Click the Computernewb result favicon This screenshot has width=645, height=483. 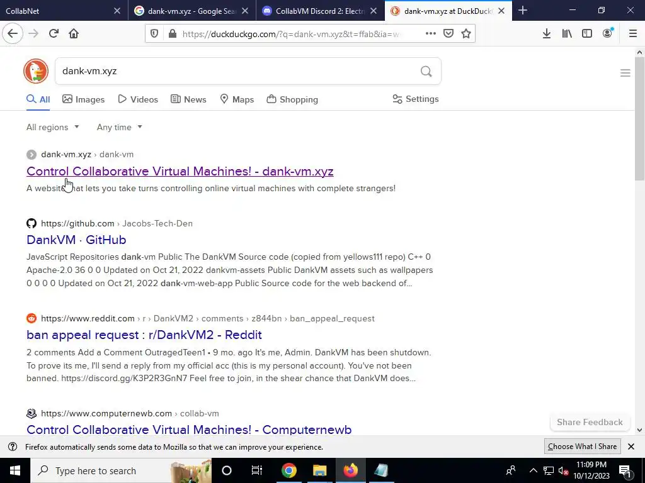click(31, 413)
